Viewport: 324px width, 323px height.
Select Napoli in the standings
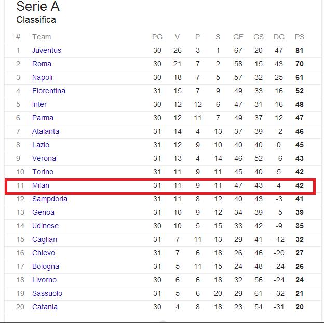coord(42,77)
